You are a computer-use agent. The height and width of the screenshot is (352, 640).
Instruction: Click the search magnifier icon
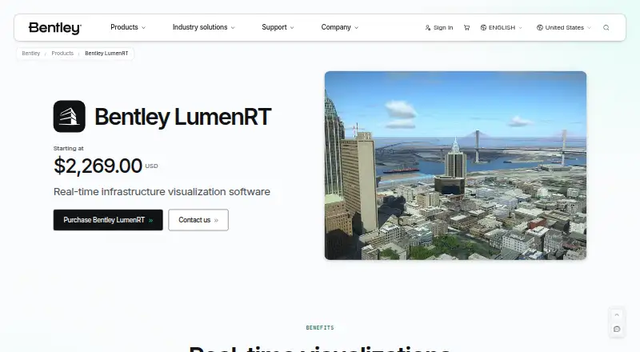click(x=606, y=28)
